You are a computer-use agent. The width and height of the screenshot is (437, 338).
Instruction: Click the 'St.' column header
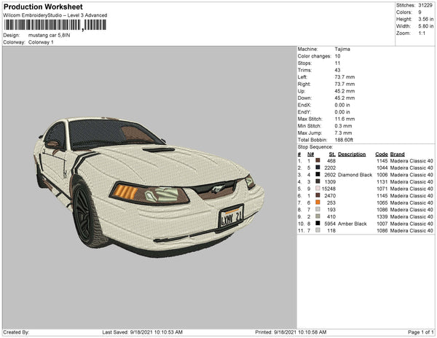(332, 154)
